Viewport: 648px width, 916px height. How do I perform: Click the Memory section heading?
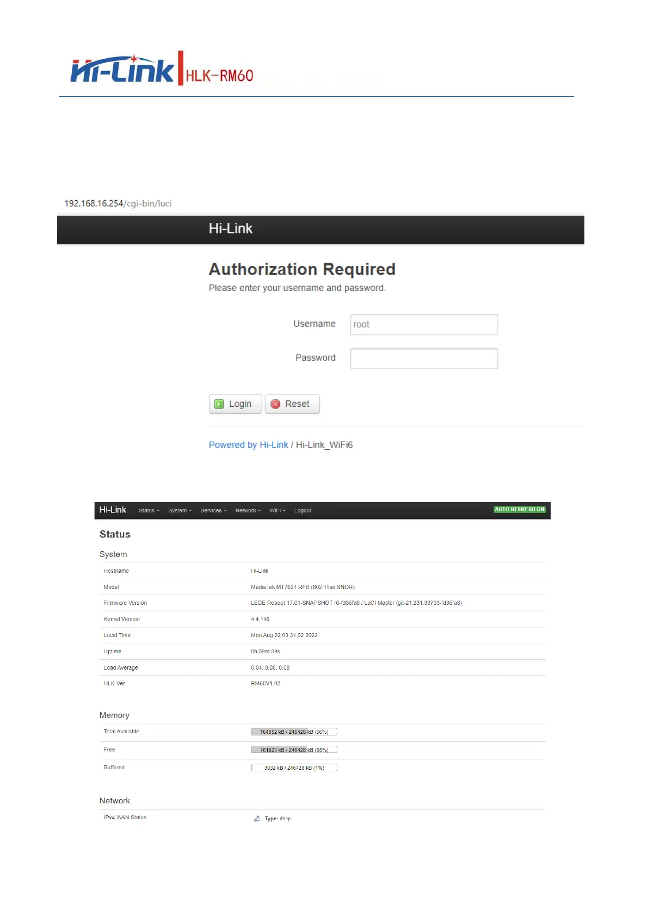point(114,715)
